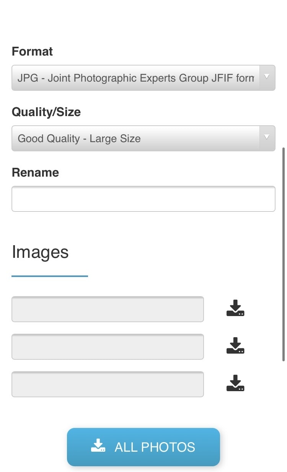This screenshot has height=472, width=287.
Task: Select the second image name field
Action: click(x=108, y=347)
